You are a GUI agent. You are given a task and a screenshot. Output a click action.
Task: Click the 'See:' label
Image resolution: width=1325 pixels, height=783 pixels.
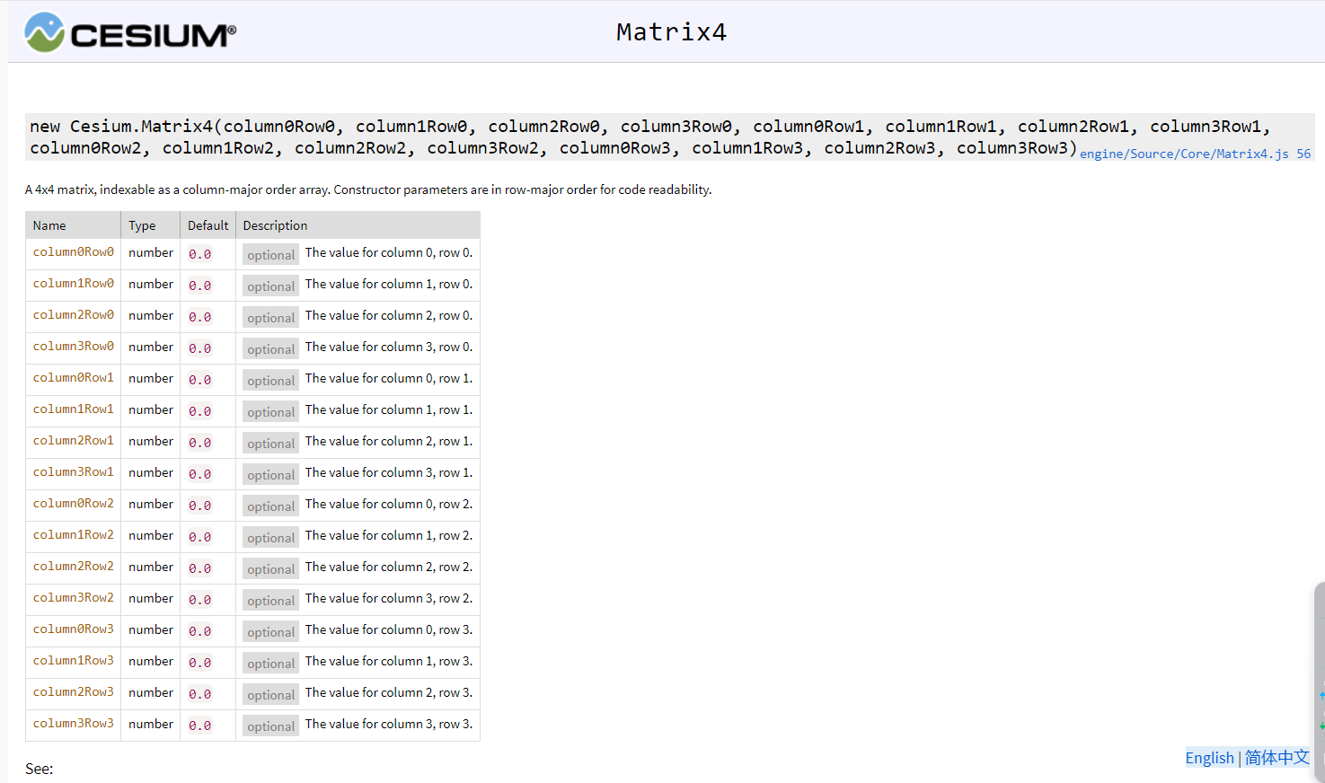coord(40,769)
